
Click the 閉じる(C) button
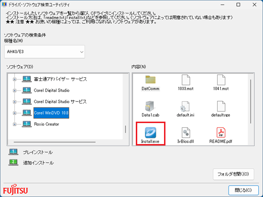[243, 190]
